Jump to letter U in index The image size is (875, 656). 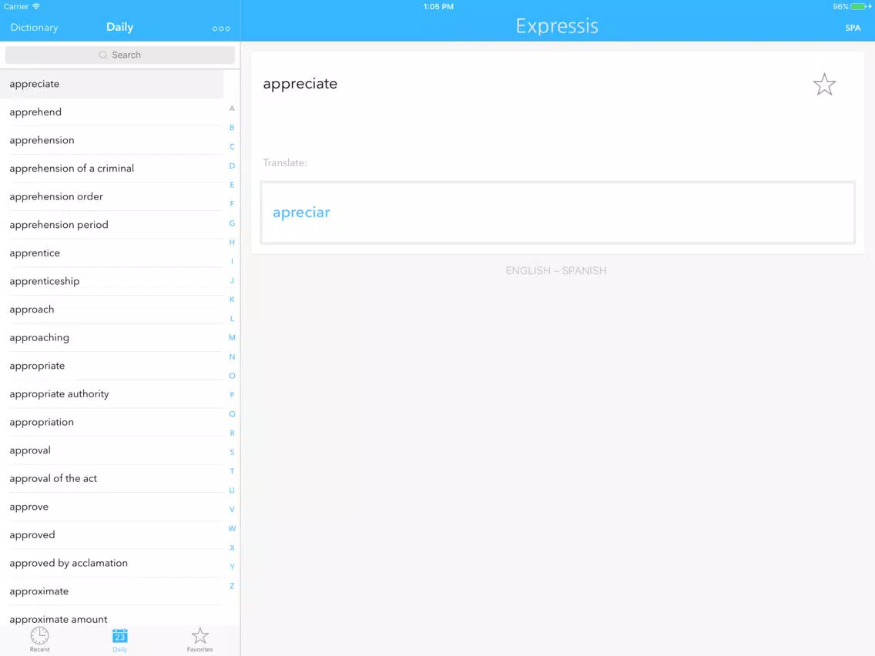click(232, 490)
